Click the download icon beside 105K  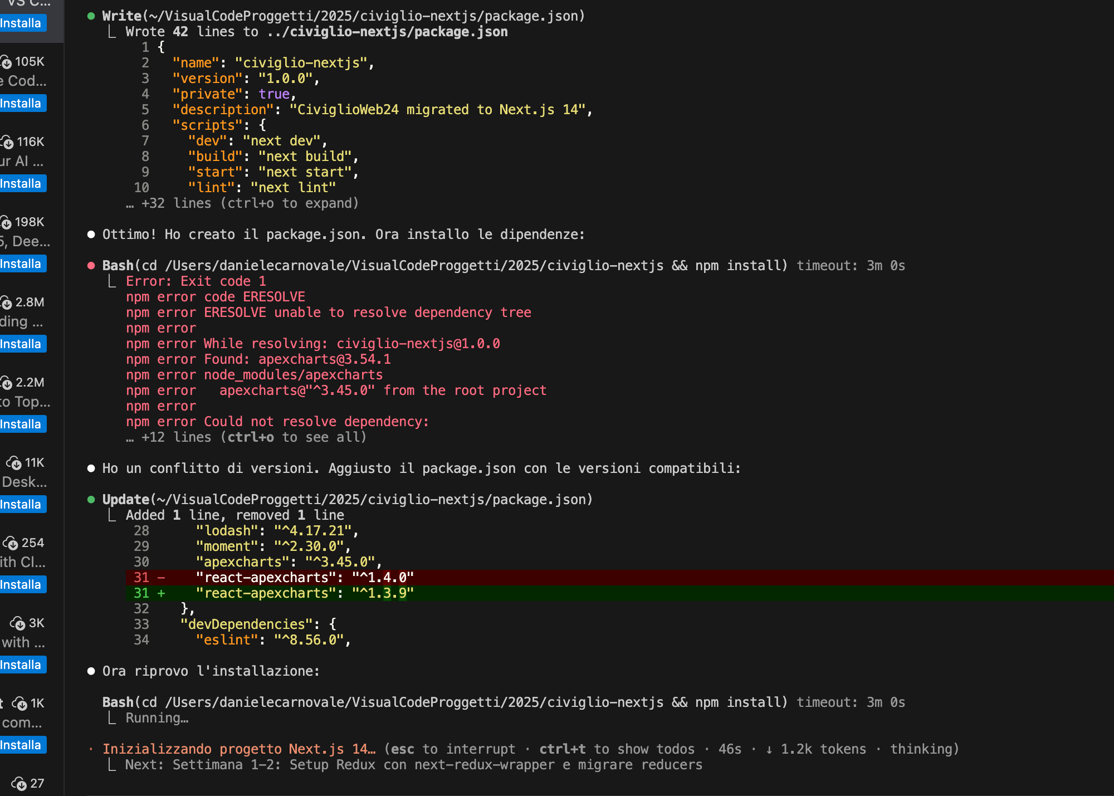point(6,62)
